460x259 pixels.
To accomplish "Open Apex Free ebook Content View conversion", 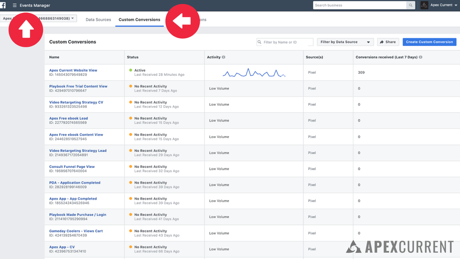I will [76, 135].
